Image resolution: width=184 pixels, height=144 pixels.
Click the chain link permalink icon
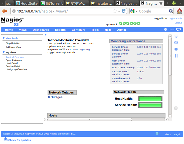pyautogui.click(x=172, y=29)
